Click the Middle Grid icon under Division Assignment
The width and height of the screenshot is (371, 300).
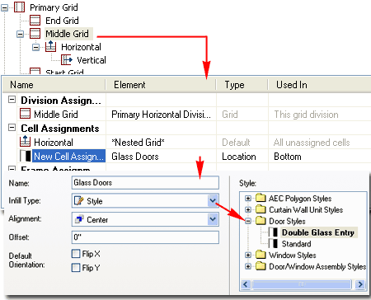[26, 114]
